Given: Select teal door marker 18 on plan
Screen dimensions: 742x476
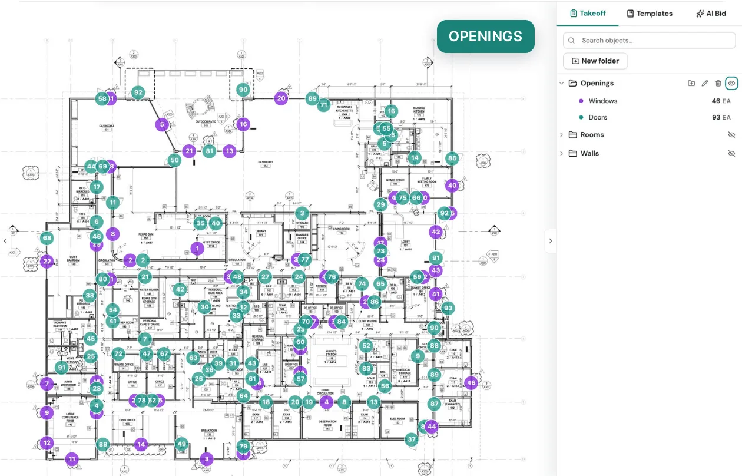Looking at the screenshot, I should pyautogui.click(x=266, y=402).
